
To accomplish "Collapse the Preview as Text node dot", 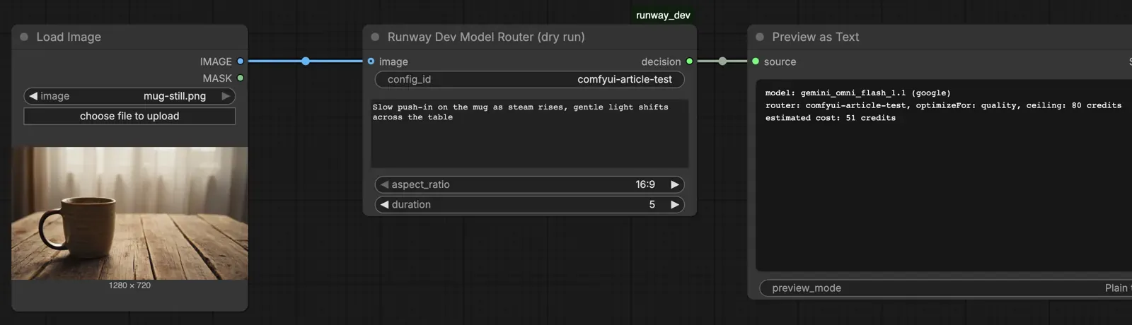I will pyautogui.click(x=760, y=37).
